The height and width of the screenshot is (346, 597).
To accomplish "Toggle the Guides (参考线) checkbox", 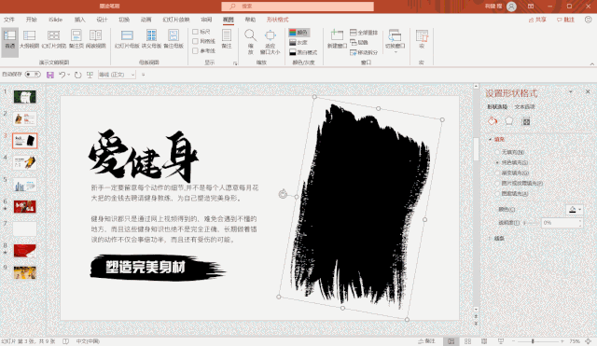I will click(195, 50).
